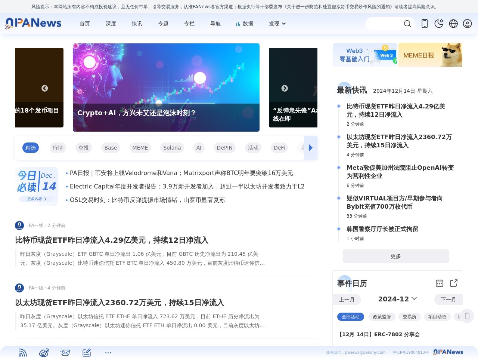Open 首页 in navigation
This screenshot has width=478, height=359.
[85, 24]
